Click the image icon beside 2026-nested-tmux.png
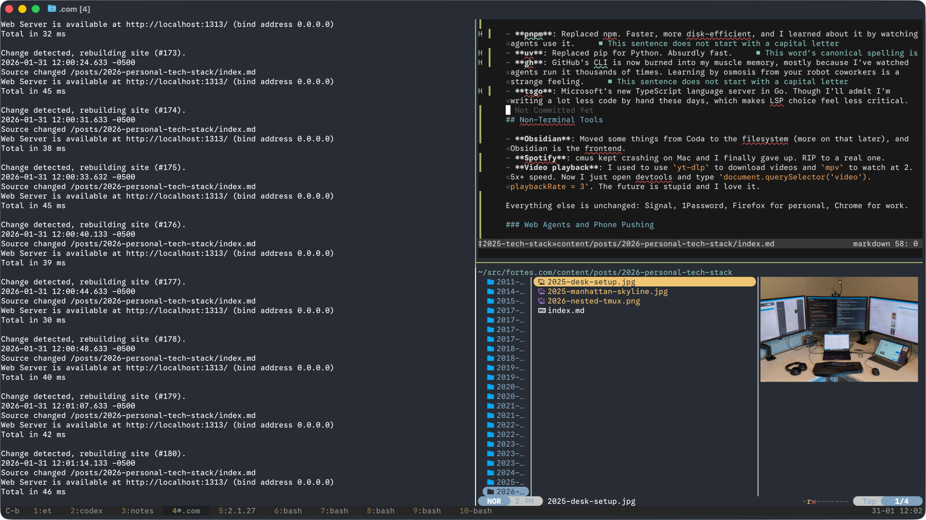 pos(541,301)
